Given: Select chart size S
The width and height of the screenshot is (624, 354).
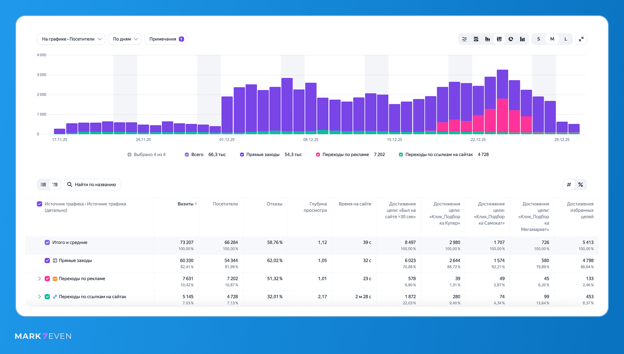Looking at the screenshot, I should tap(538, 39).
